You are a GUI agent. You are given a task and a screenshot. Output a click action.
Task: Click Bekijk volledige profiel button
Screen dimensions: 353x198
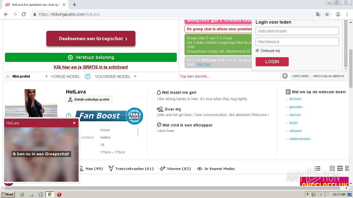click(x=89, y=100)
